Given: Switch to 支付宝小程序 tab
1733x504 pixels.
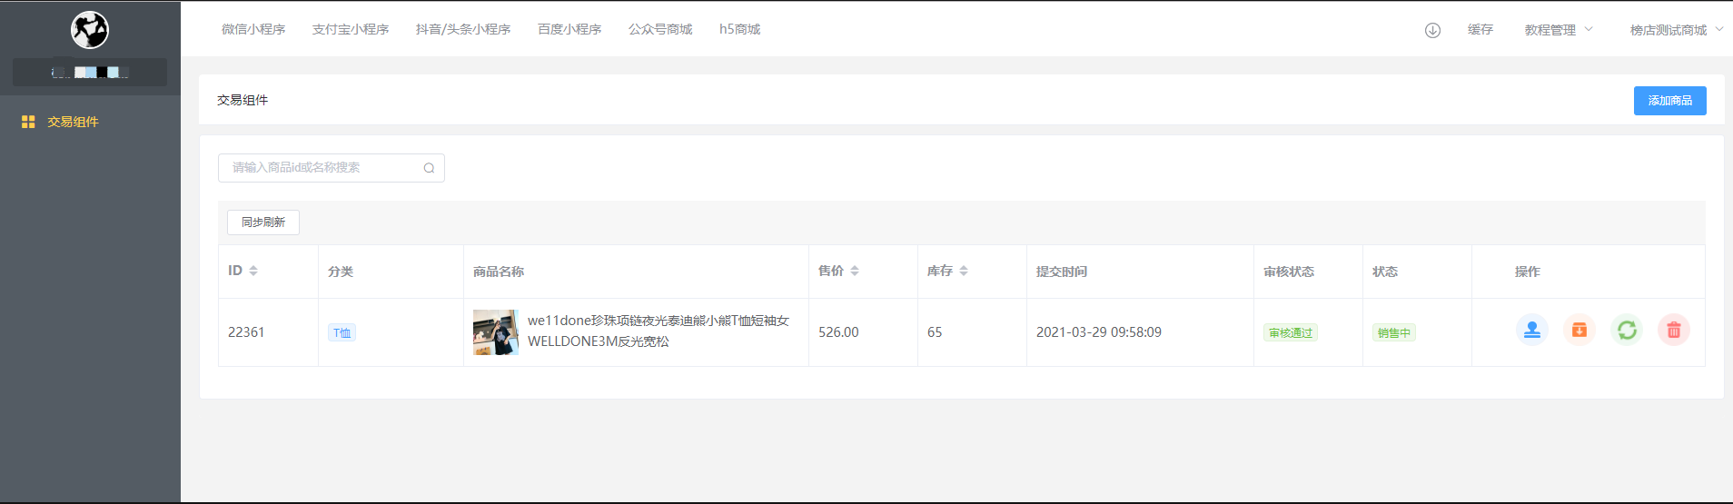Looking at the screenshot, I should [351, 29].
